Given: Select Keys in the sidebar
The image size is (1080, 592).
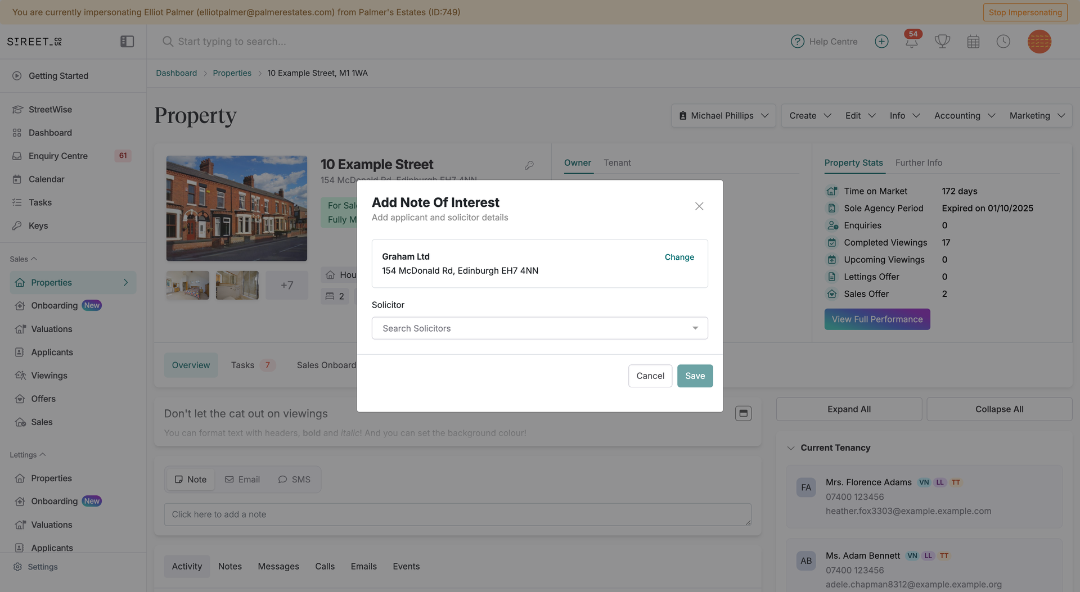Looking at the screenshot, I should click(x=38, y=225).
